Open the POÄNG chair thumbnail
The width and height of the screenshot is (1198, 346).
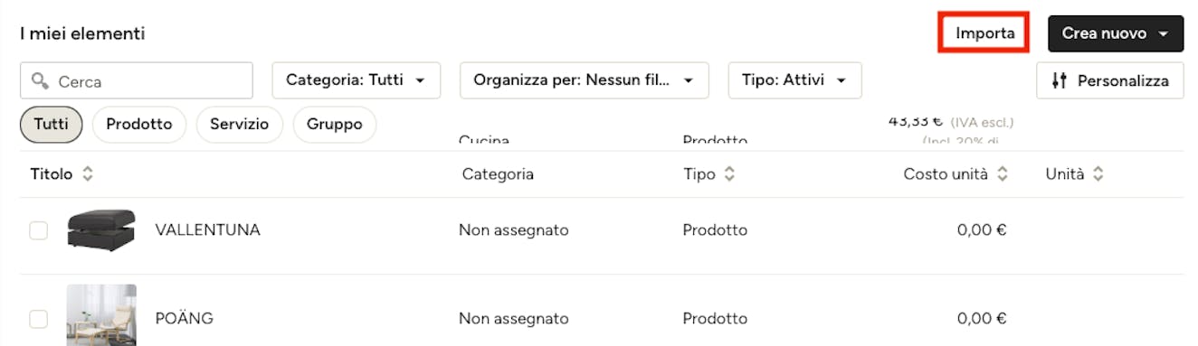pos(101,315)
